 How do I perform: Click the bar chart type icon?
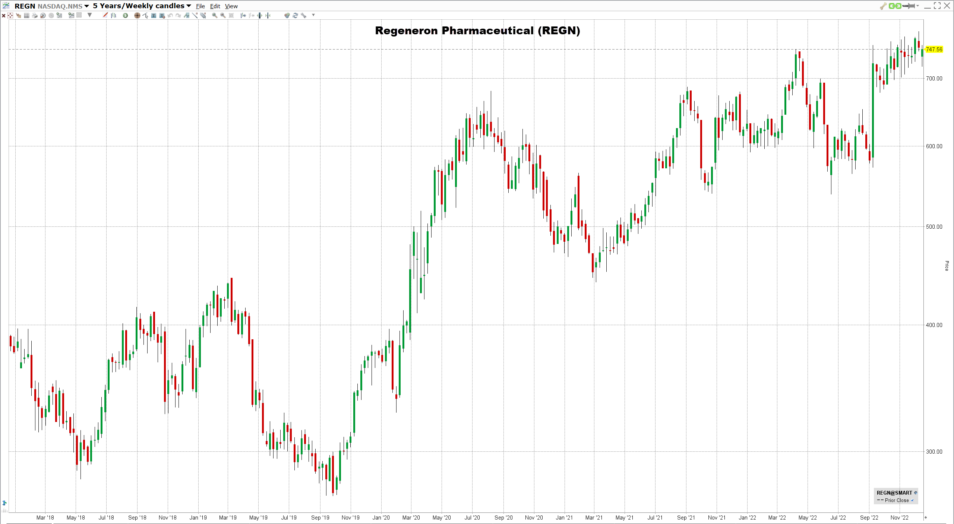coord(114,15)
